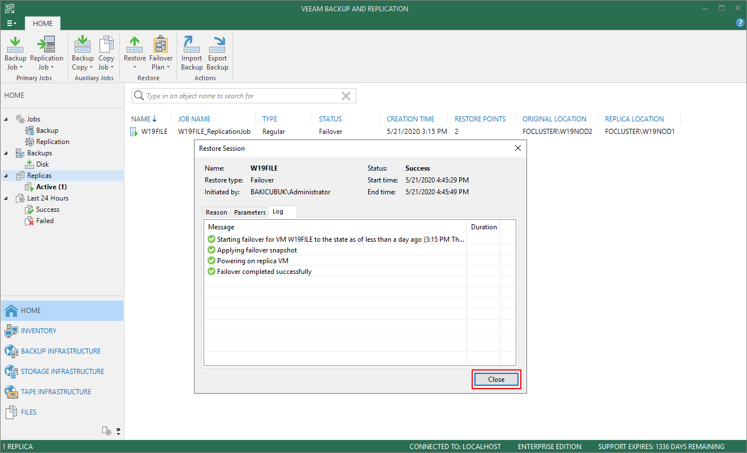Select Failed under Last 24 Hours

[x=45, y=221]
